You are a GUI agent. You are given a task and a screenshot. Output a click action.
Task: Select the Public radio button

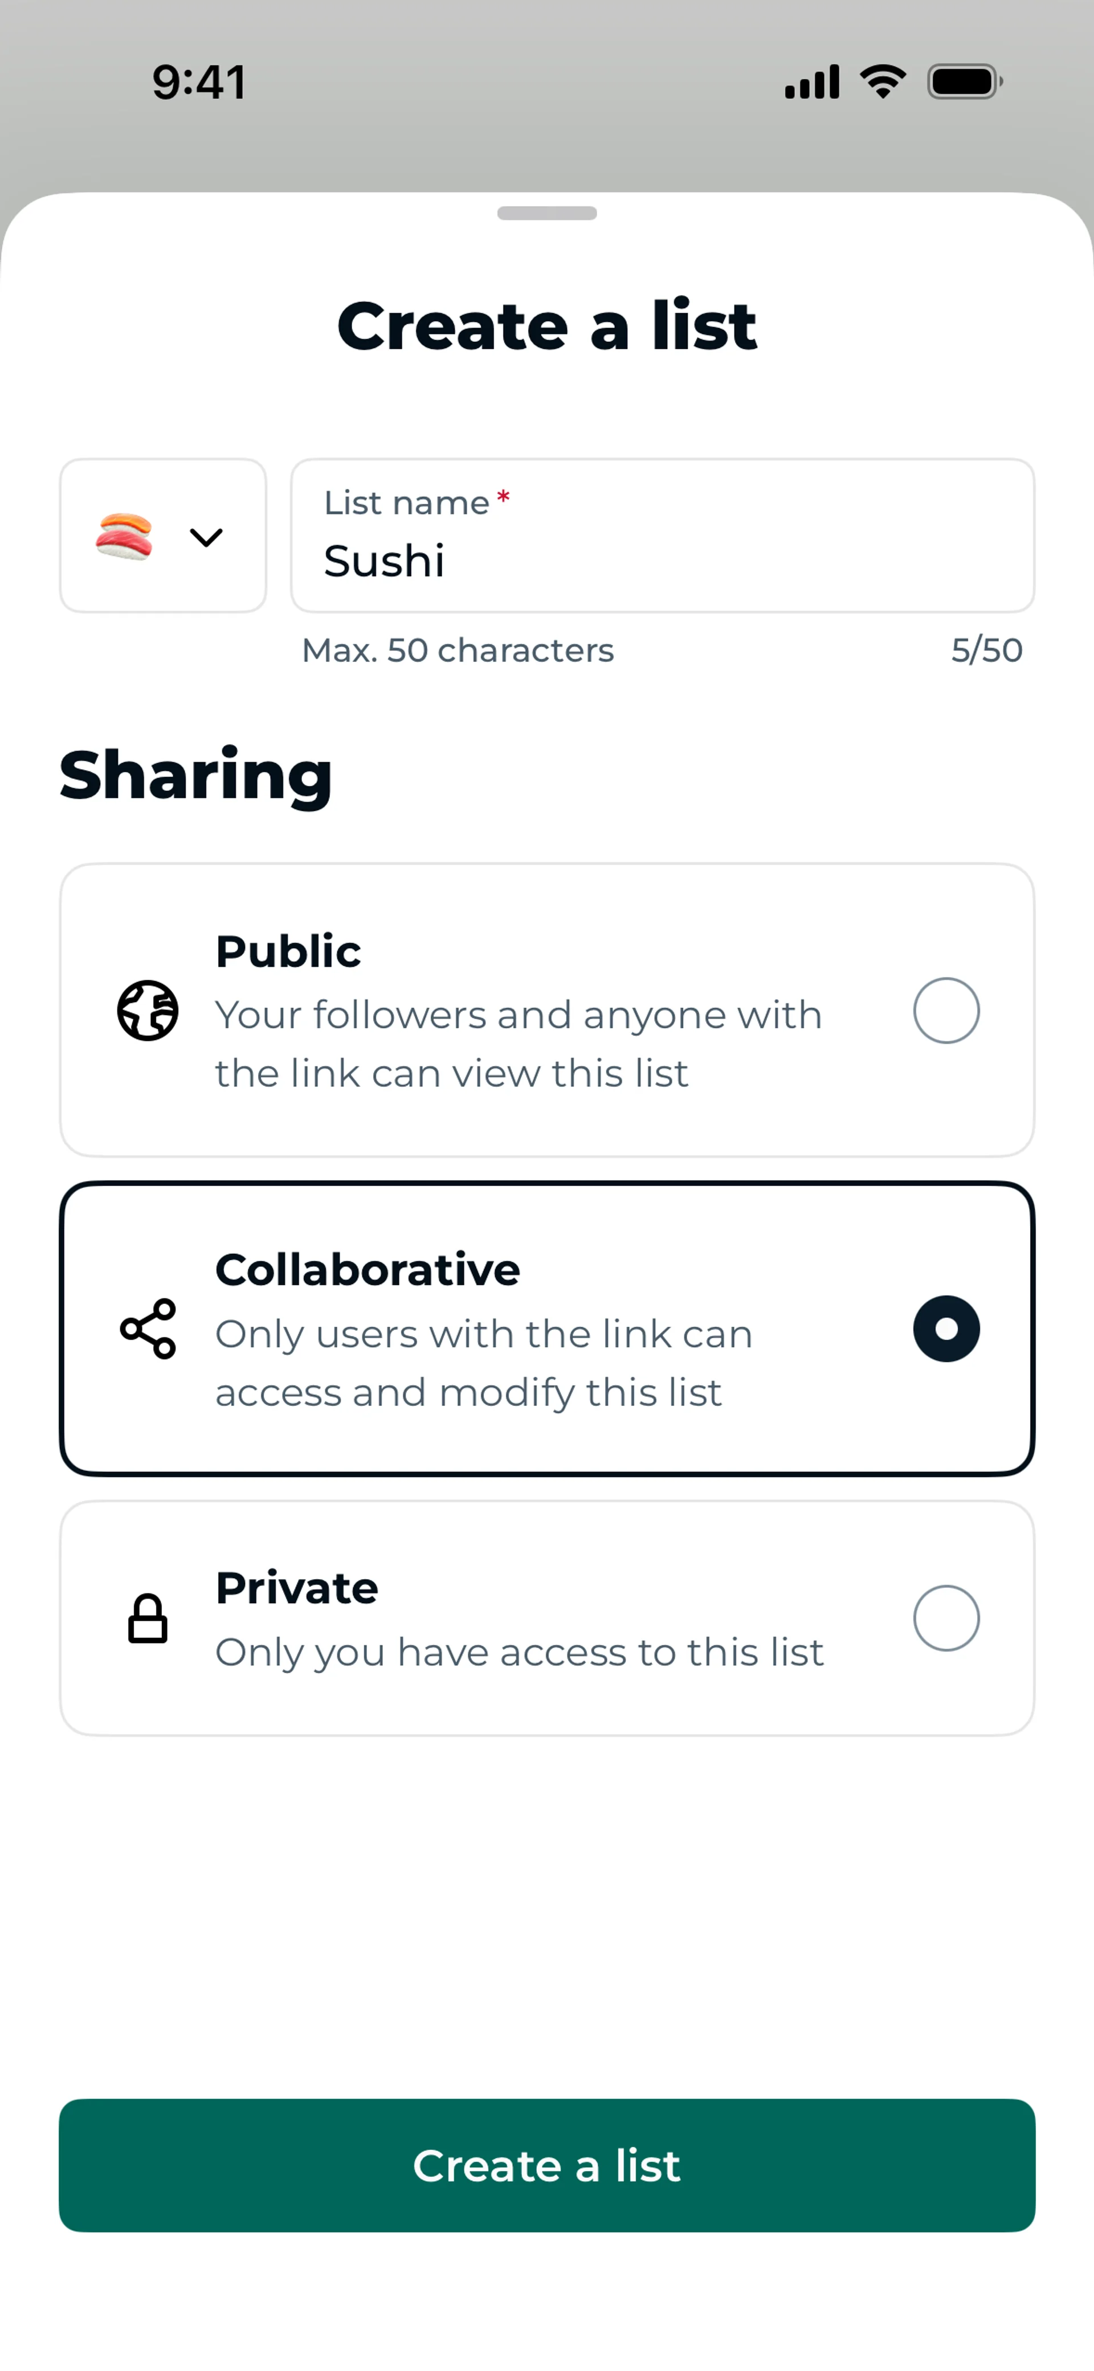(946, 1011)
